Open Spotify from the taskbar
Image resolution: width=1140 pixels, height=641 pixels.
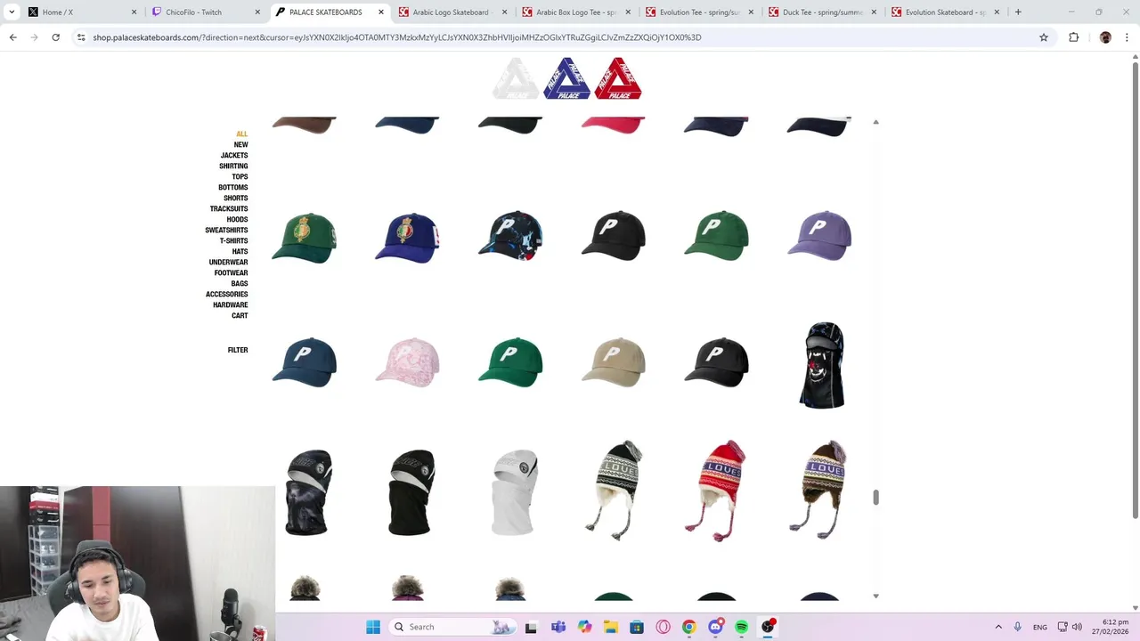click(741, 627)
